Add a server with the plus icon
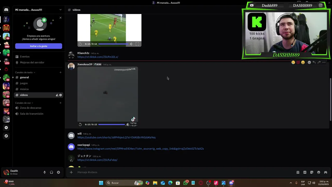Image resolution: width=332 pixels, height=187 pixels. pos(6,128)
